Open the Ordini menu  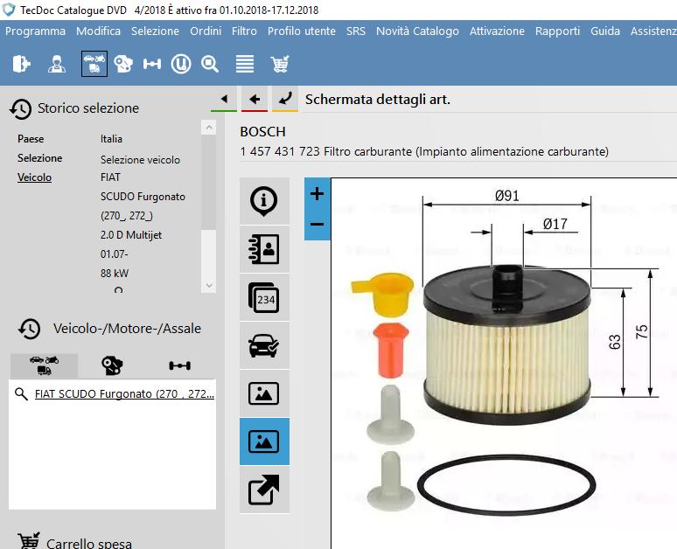point(206,31)
